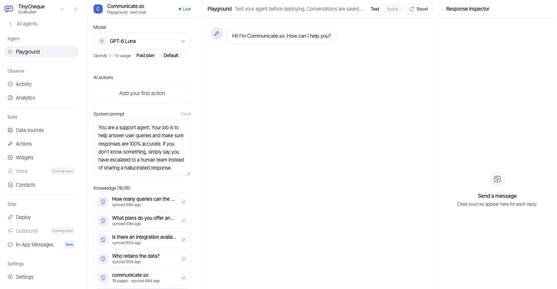Toggle checkmark on communicate.so knowledge source
Viewport: 557px width, 289px height.
click(184, 278)
